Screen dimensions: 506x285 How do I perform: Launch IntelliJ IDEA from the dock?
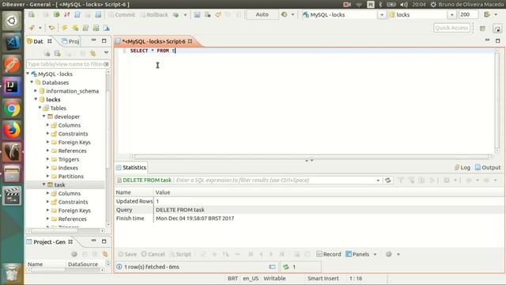pyautogui.click(x=12, y=86)
